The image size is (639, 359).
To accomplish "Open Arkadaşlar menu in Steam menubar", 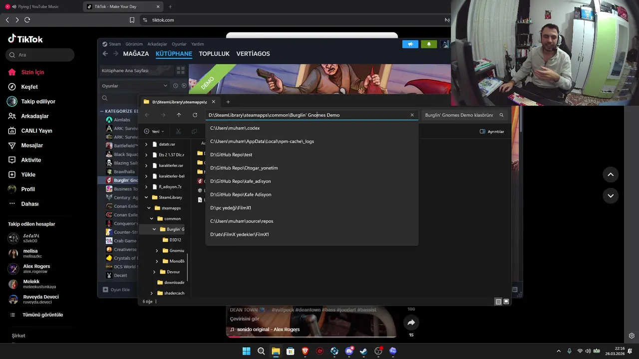I will coord(157,44).
